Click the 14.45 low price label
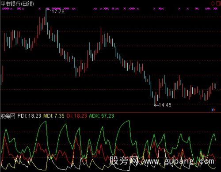 [165, 105]
